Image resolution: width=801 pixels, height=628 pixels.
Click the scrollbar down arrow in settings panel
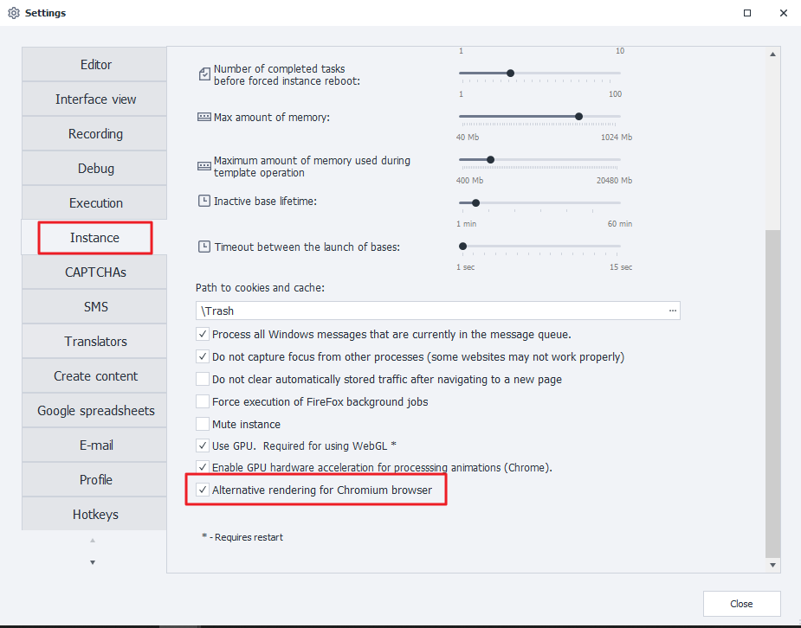click(x=773, y=564)
